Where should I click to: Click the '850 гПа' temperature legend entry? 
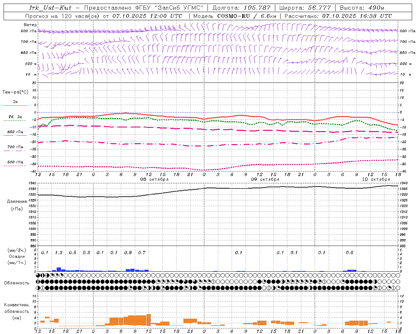coord(15,132)
